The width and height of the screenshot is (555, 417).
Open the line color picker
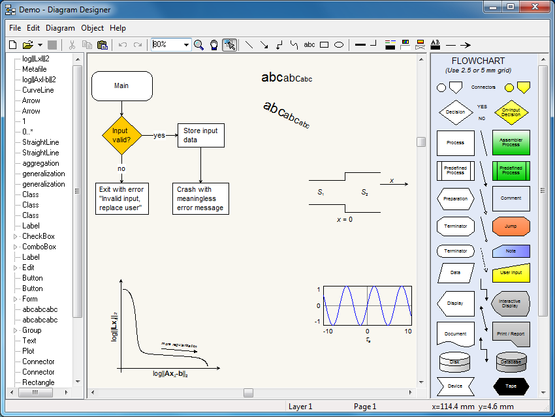[x=390, y=45]
